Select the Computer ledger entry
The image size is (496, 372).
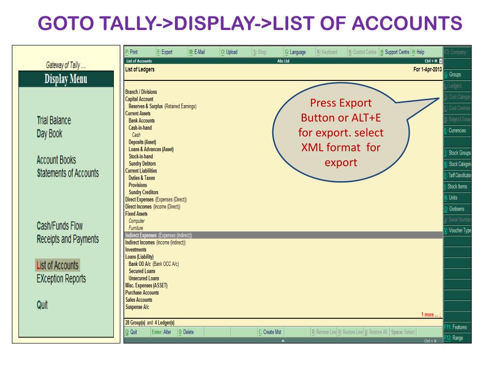[x=136, y=221]
